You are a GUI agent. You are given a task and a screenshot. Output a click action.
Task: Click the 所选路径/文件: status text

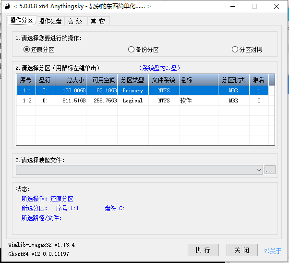[41, 218]
